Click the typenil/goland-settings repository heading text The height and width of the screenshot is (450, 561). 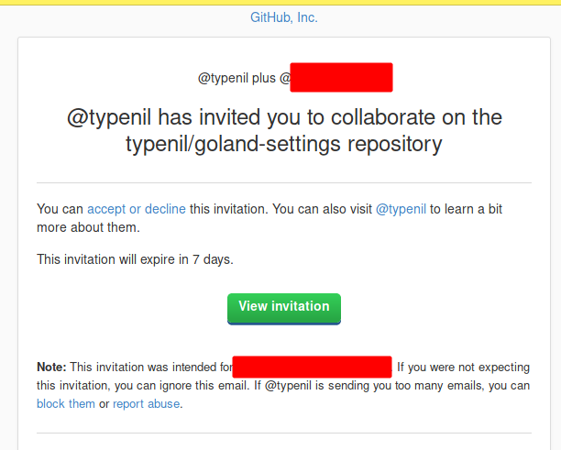[x=284, y=144]
